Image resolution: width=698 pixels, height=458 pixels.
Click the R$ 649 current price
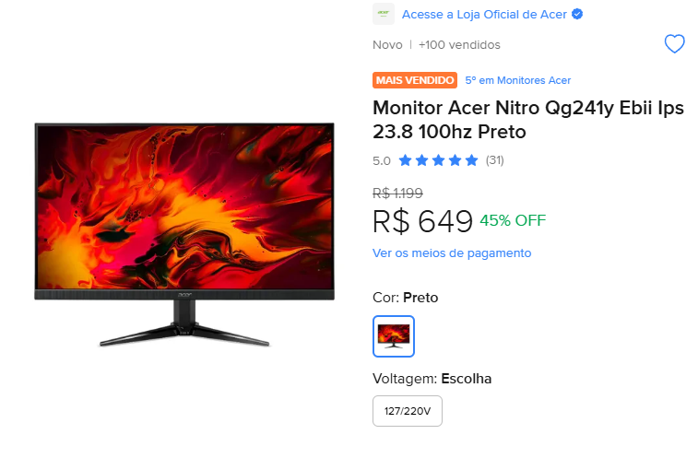tap(422, 221)
